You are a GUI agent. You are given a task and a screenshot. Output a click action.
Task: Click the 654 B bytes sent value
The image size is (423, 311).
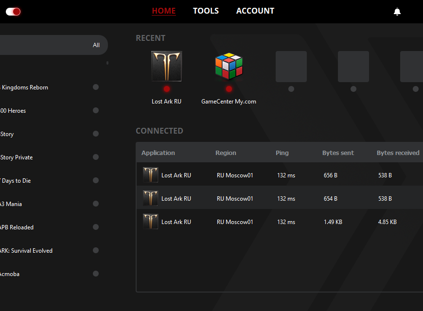point(331,199)
